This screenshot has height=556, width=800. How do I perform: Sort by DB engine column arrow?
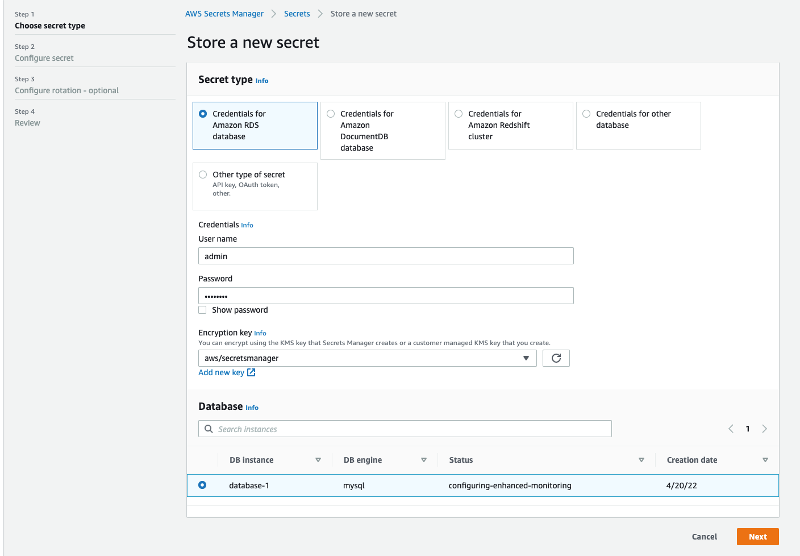coord(424,460)
